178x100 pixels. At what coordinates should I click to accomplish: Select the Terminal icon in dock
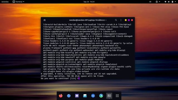coord(109,96)
